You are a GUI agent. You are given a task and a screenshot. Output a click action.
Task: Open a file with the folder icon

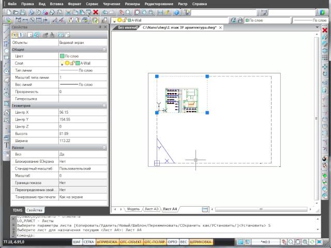click(x=16, y=12)
